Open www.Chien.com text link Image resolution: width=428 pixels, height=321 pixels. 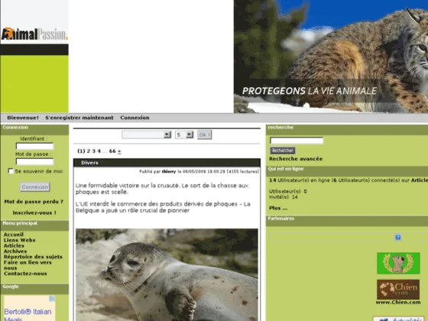tap(398, 302)
